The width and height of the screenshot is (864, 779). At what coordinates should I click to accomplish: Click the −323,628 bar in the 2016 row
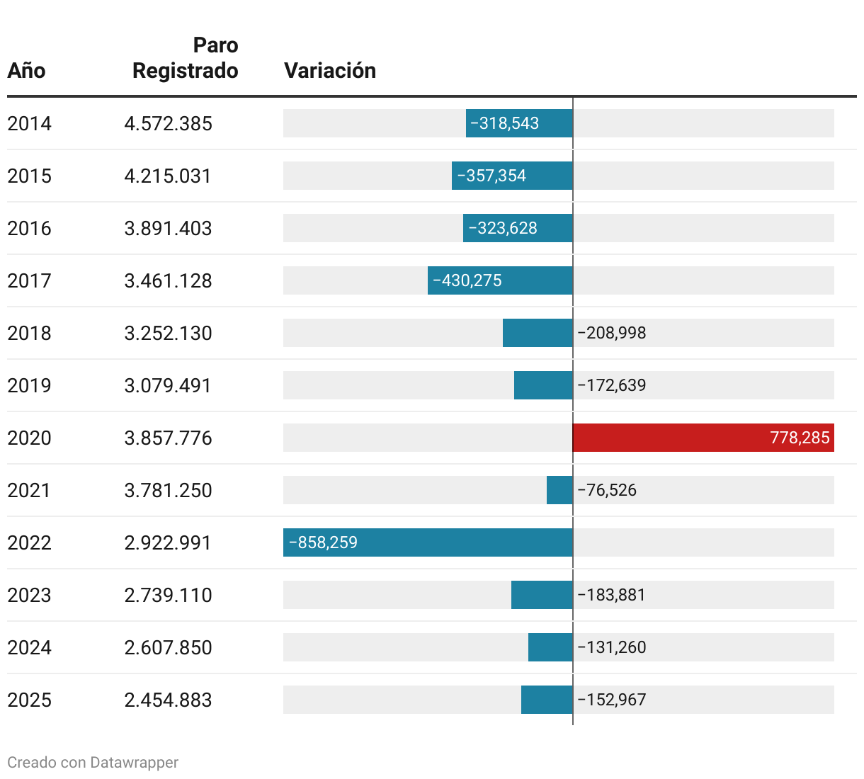(x=518, y=228)
